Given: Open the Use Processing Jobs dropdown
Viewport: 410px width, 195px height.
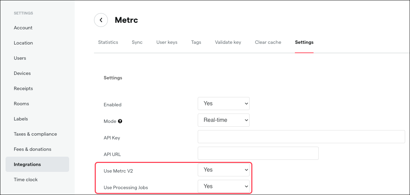Looking at the screenshot, I should coord(224,186).
